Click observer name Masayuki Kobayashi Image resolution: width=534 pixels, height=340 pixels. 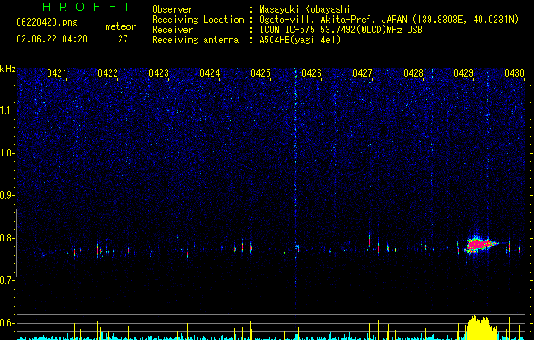(305, 9)
